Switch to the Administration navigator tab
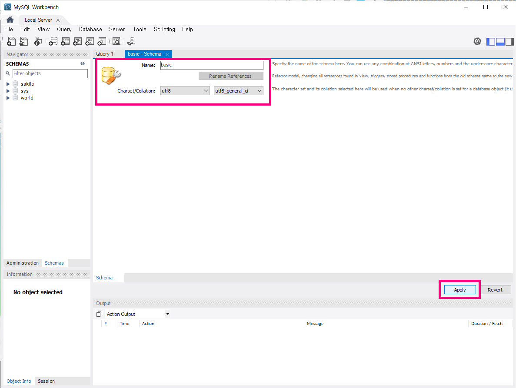516x388 pixels. [x=22, y=263]
